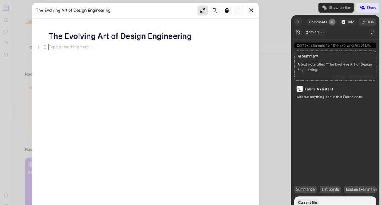Open the chat history icon
Viewport: 382px width, 205px height.
click(298, 33)
